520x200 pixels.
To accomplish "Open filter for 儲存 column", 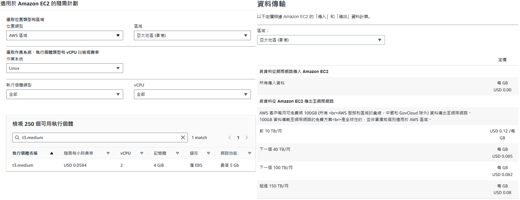I will (x=208, y=153).
